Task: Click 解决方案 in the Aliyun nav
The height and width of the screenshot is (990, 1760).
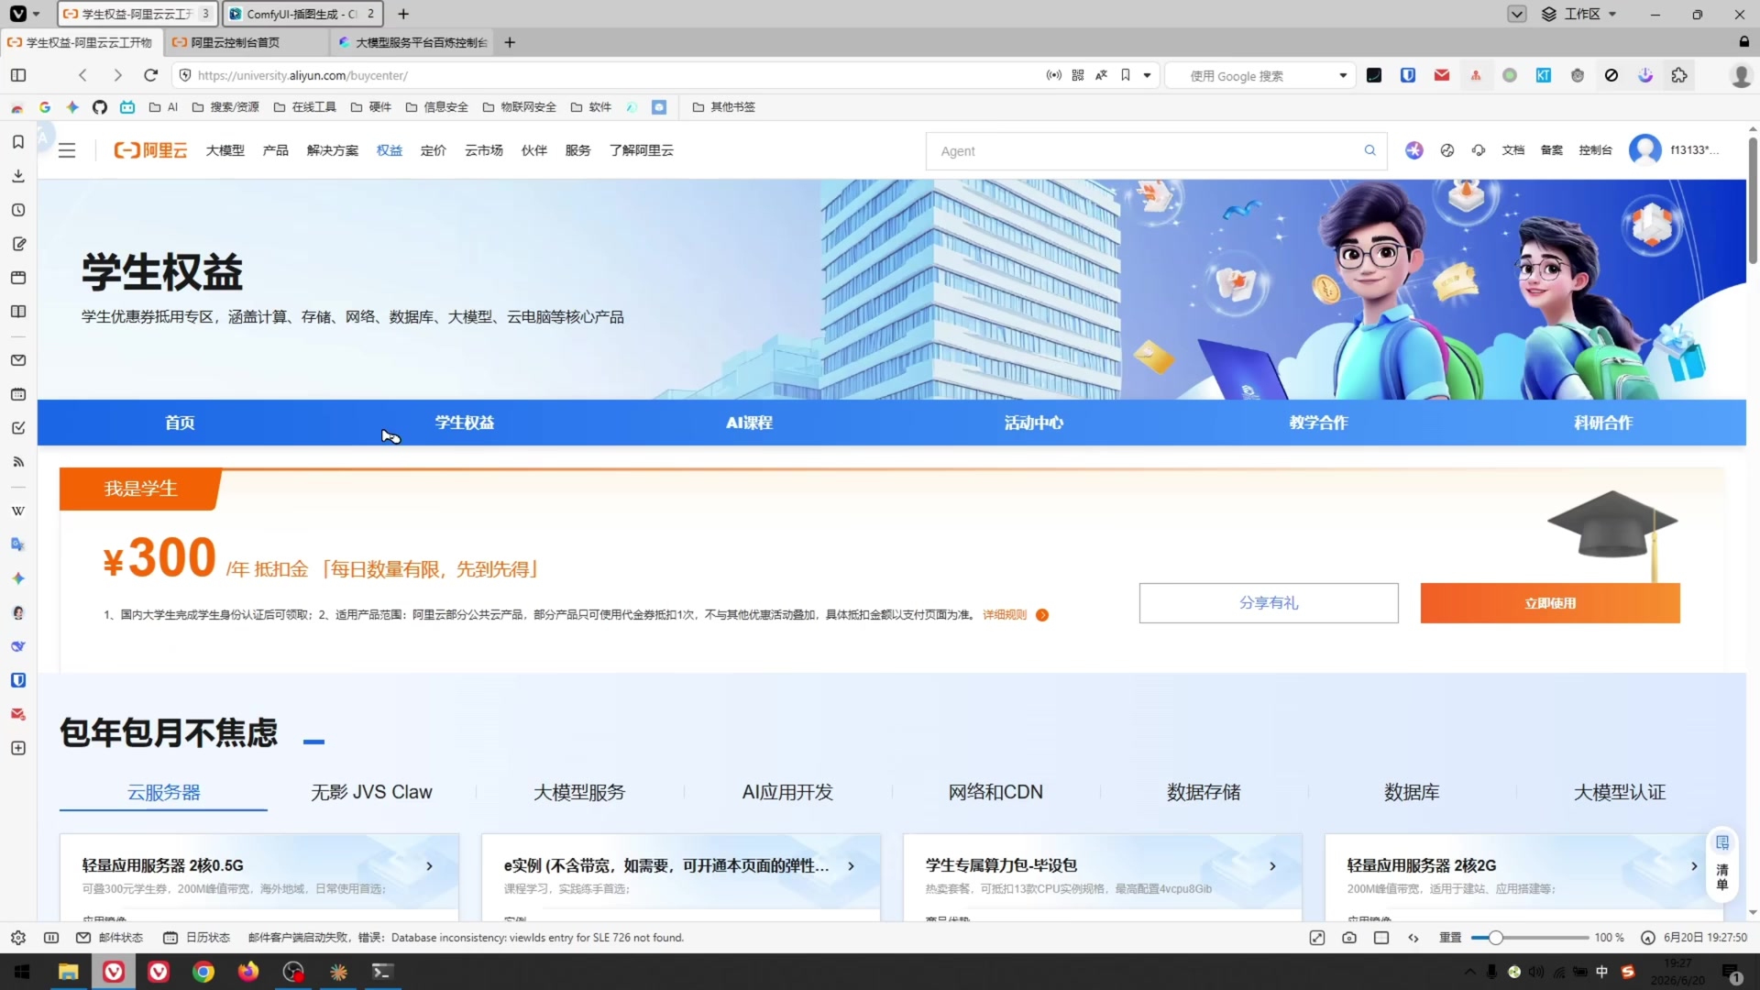Action: [x=332, y=150]
